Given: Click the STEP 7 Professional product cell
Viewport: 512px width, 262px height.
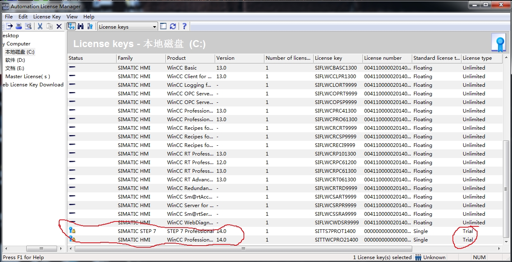Looking at the screenshot, I should click(x=190, y=231).
